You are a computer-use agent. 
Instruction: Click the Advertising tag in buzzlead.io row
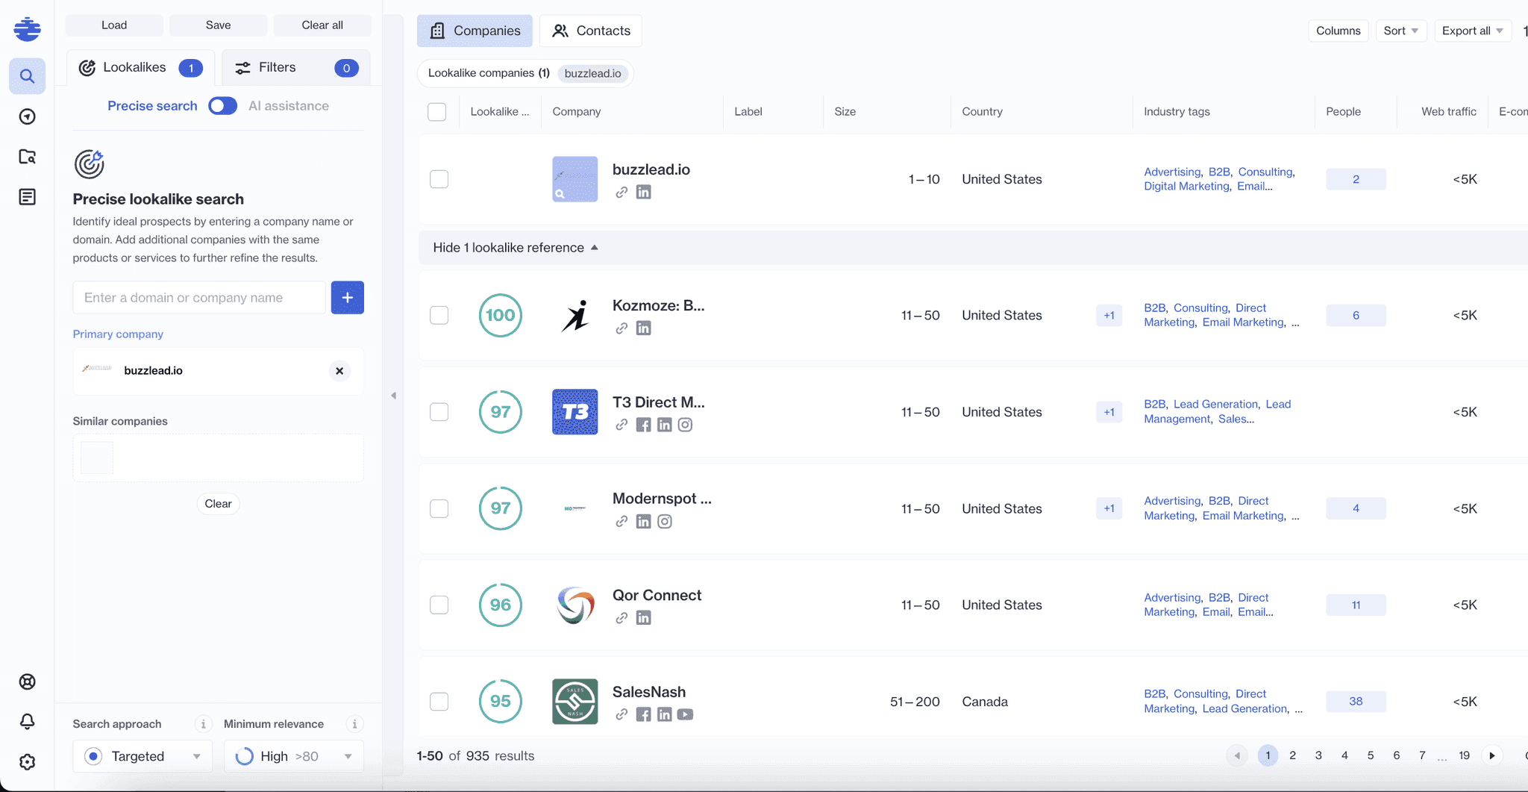[x=1172, y=172]
